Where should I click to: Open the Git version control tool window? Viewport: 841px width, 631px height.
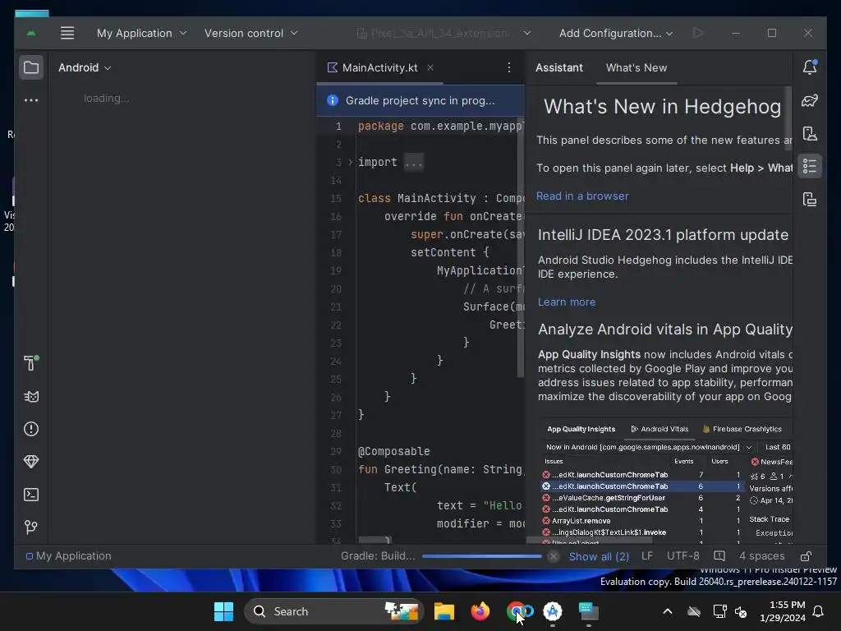coord(31,527)
